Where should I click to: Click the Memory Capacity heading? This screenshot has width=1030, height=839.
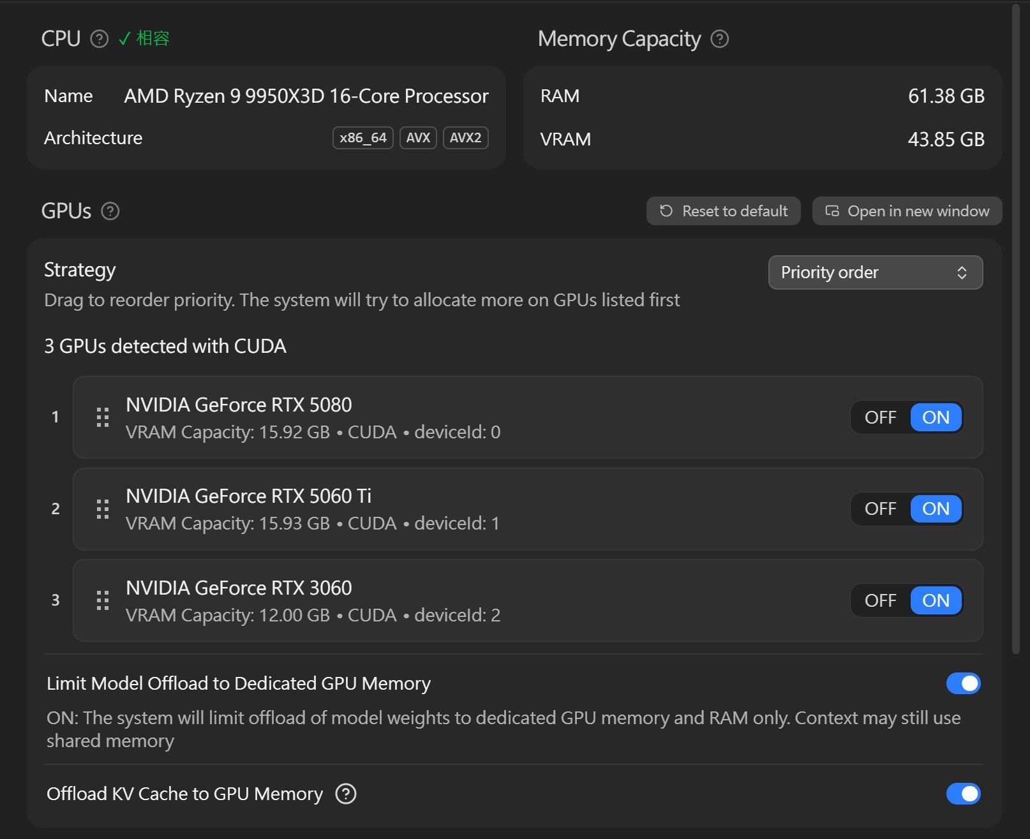click(619, 39)
